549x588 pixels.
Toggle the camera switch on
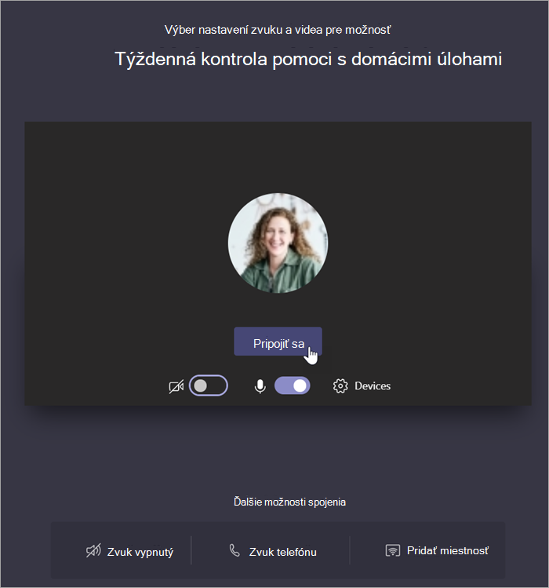[x=209, y=385]
